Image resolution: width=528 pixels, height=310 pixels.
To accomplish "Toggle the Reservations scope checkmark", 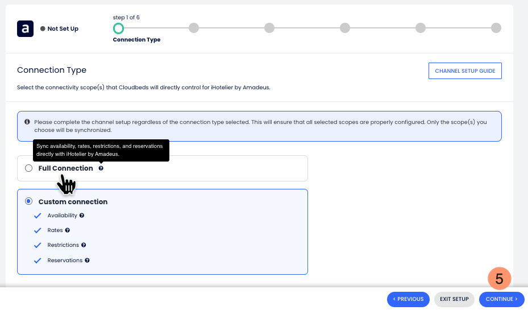I will pos(38,261).
